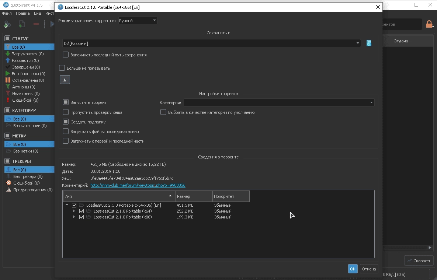Select Предупреждения (0) tracker filter
The width and height of the screenshot is (437, 280).
click(x=32, y=190)
